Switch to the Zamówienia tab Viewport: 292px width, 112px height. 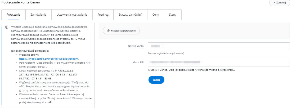(x=38, y=15)
